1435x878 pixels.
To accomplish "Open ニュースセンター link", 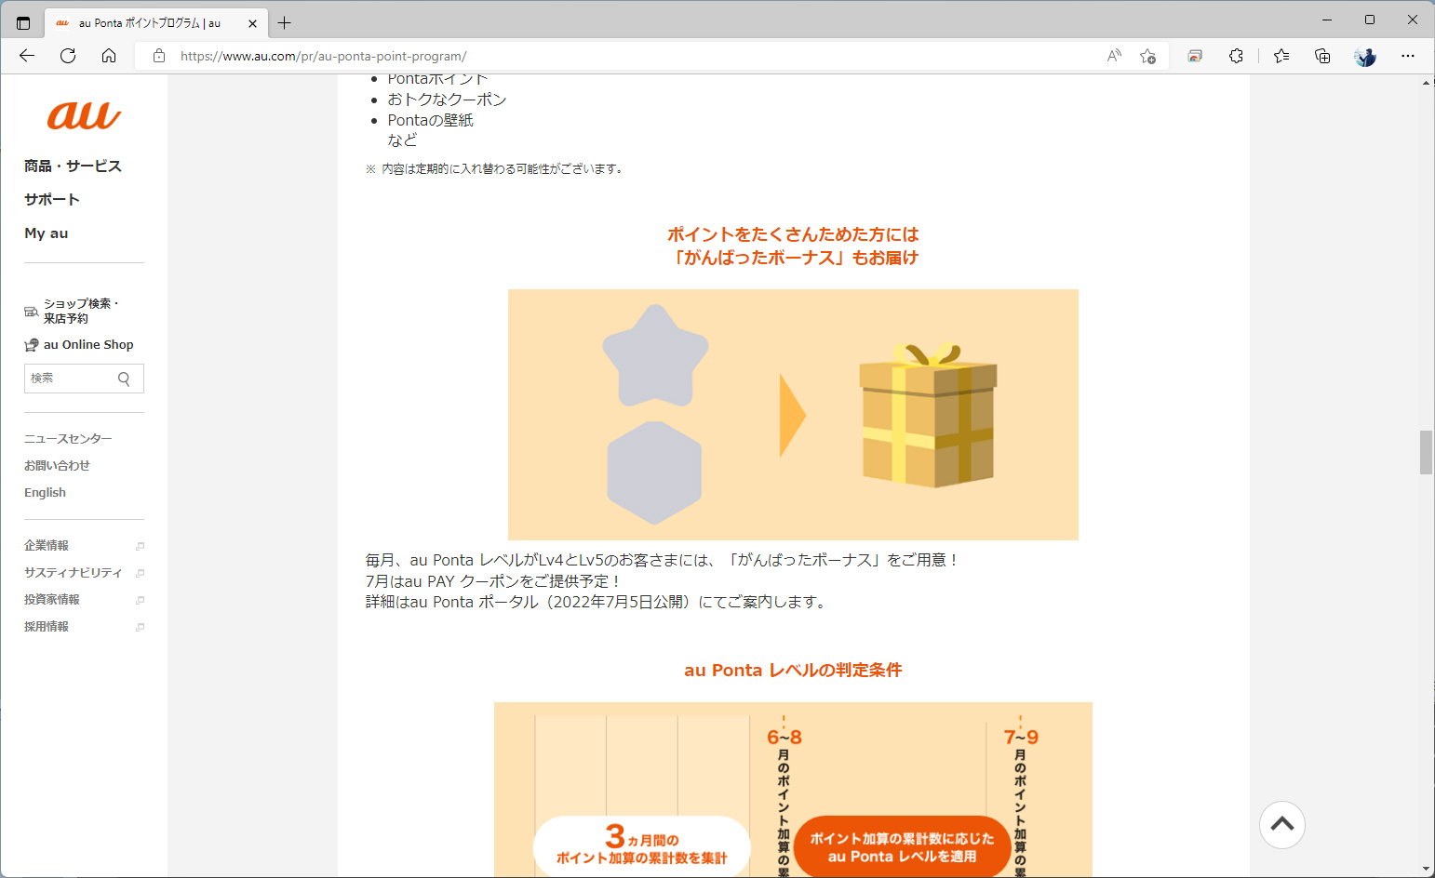I will 68,439.
